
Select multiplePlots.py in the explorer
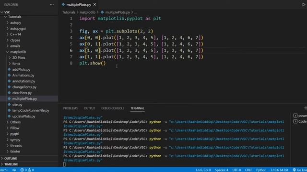click(24, 99)
